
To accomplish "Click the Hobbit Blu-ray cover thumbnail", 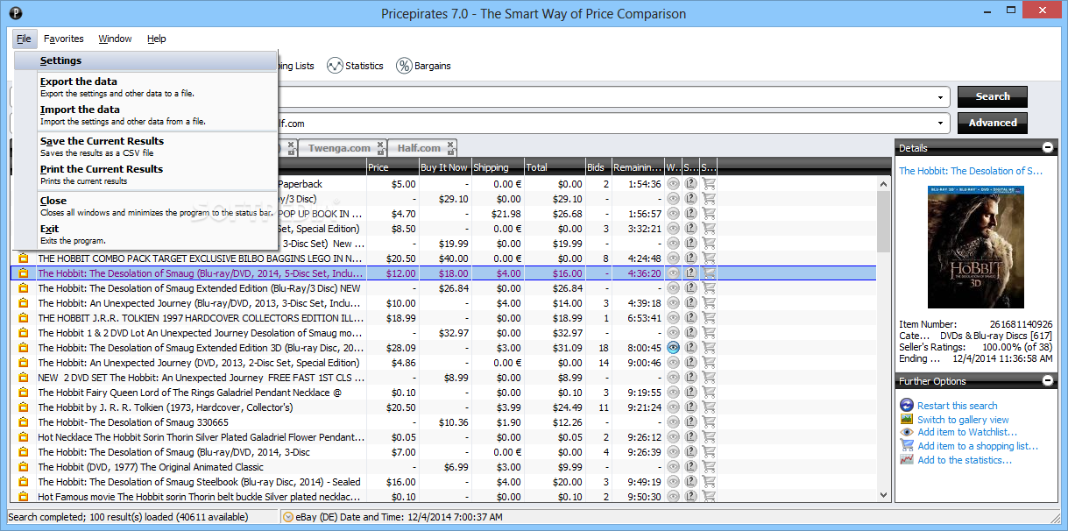I will [x=975, y=247].
